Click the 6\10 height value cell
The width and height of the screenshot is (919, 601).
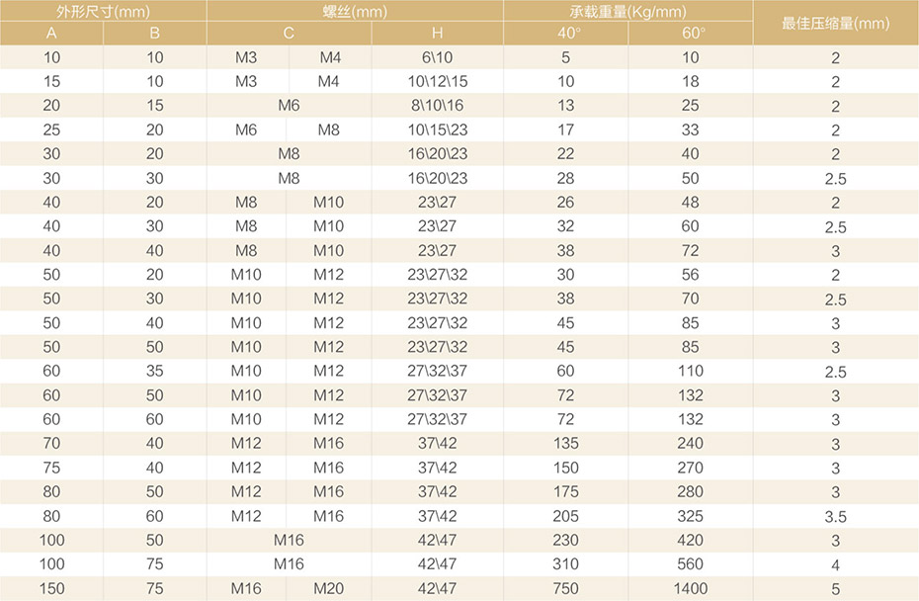pos(437,58)
